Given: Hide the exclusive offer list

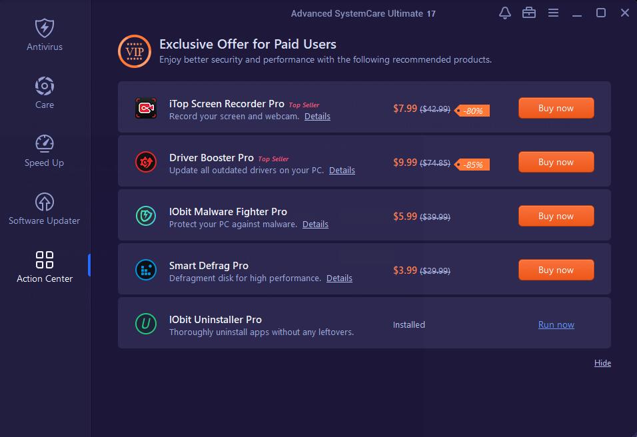Looking at the screenshot, I should coord(602,363).
